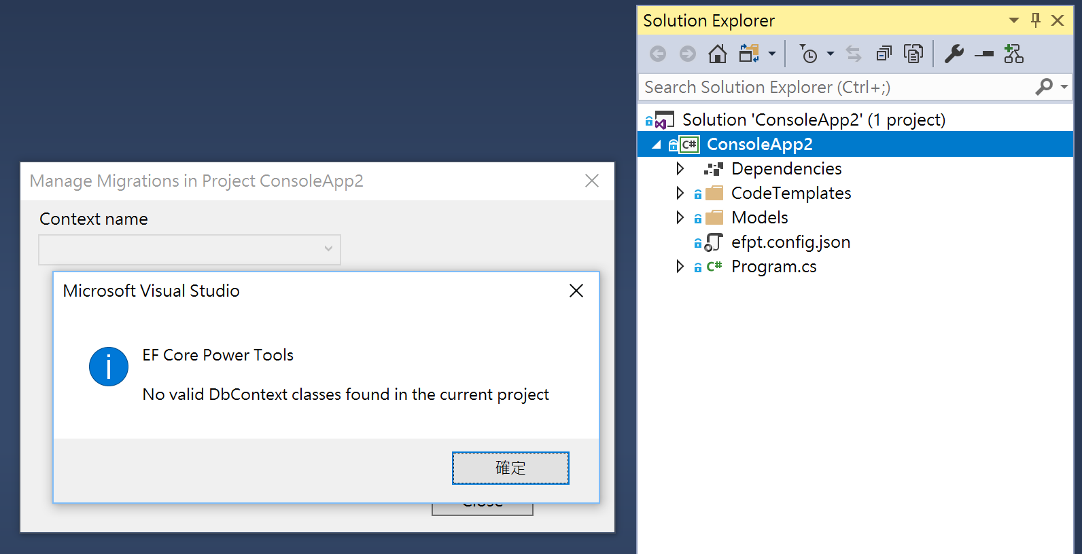Click the Back navigation arrow icon
This screenshot has height=554, width=1082.
coord(658,54)
